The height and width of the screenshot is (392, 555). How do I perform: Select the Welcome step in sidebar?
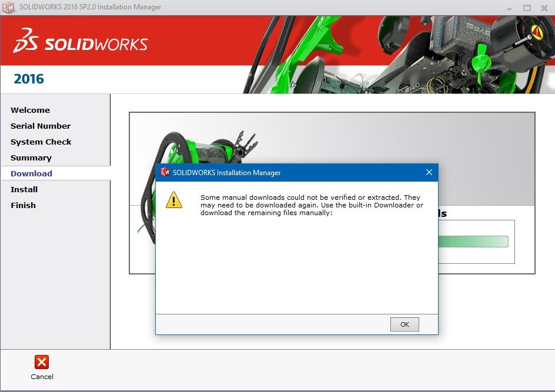30,110
